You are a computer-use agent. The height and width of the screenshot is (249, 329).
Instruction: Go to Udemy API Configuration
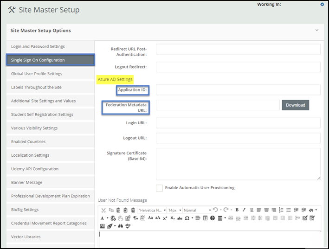tap(50, 169)
